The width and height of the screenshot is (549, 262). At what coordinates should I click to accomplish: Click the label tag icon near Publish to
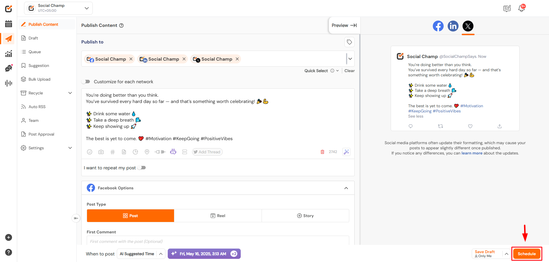point(349,42)
